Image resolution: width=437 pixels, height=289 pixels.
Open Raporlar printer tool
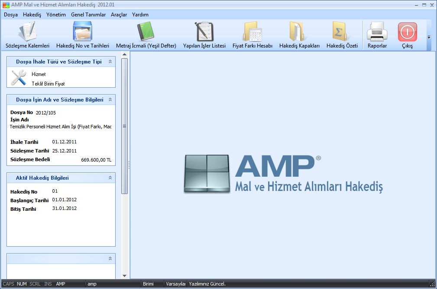click(x=377, y=35)
